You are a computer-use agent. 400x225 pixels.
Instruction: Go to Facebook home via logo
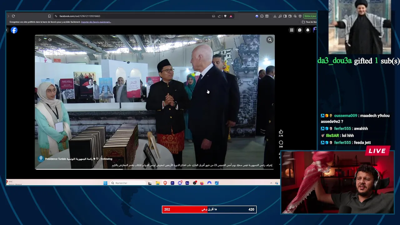(14, 30)
